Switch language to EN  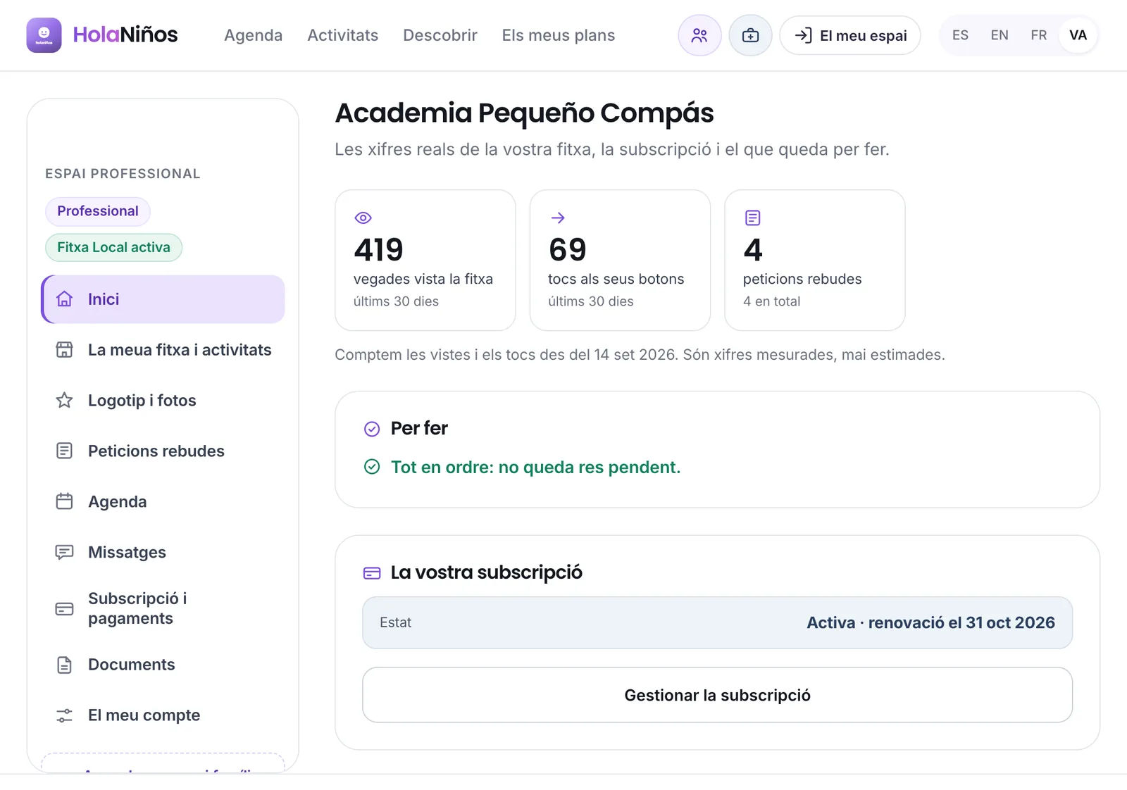pos(1000,35)
